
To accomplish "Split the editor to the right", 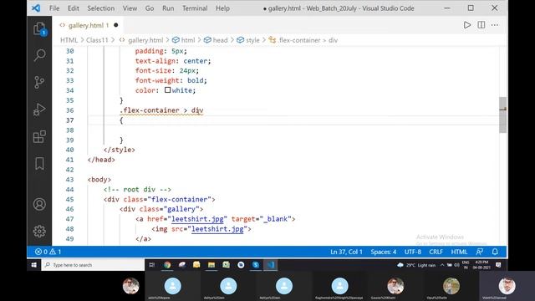I will point(481,25).
